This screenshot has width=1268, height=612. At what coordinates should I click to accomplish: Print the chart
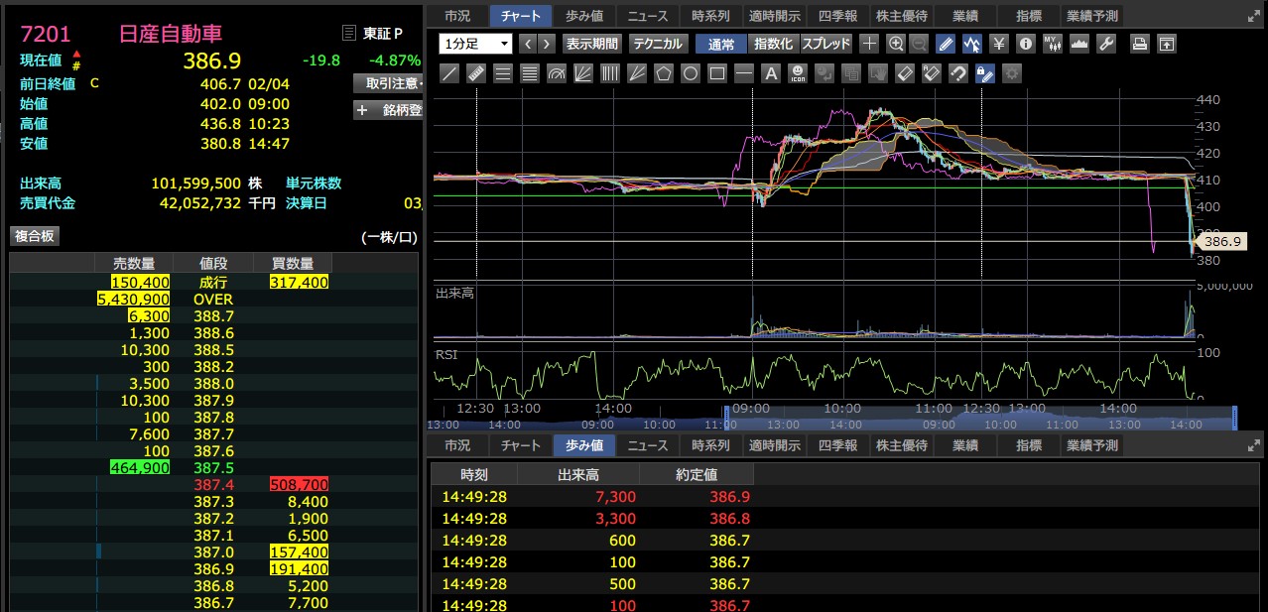(1141, 44)
